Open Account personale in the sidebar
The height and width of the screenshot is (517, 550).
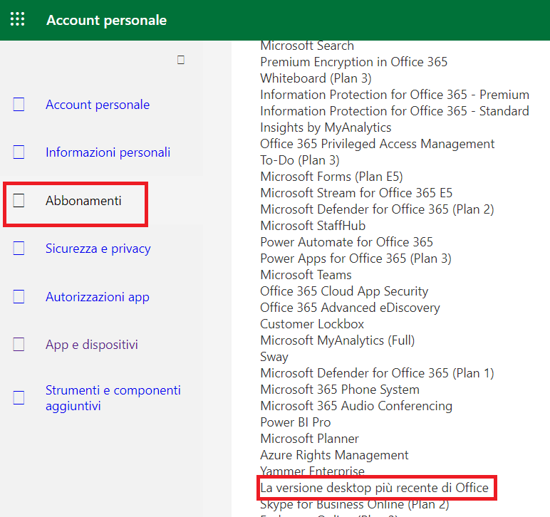(98, 105)
